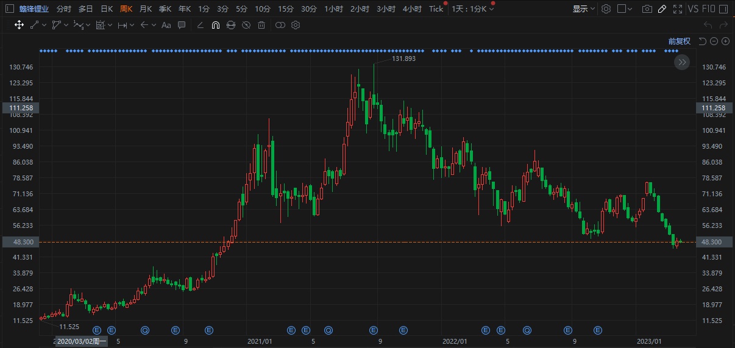Switch to 月K monthly chart tab
The height and width of the screenshot is (348, 735).
click(146, 9)
